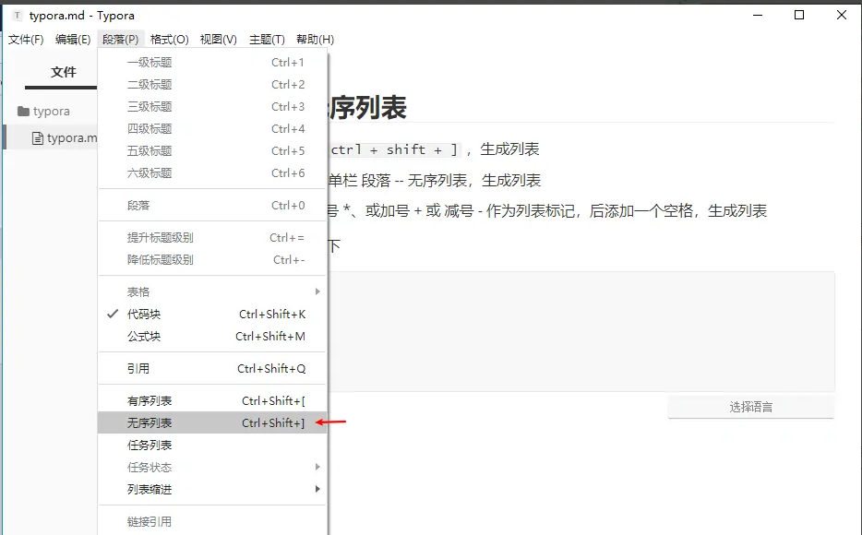
Task: Maximize the Typora window
Action: point(799,16)
